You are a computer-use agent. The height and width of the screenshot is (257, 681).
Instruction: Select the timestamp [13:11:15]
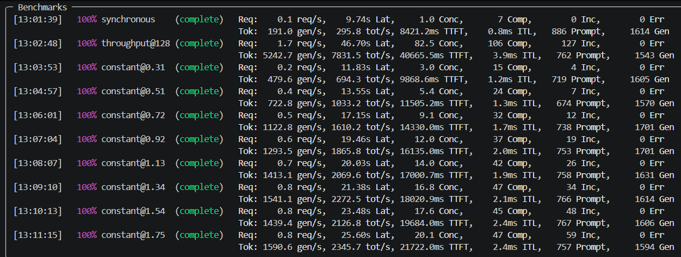(x=38, y=235)
